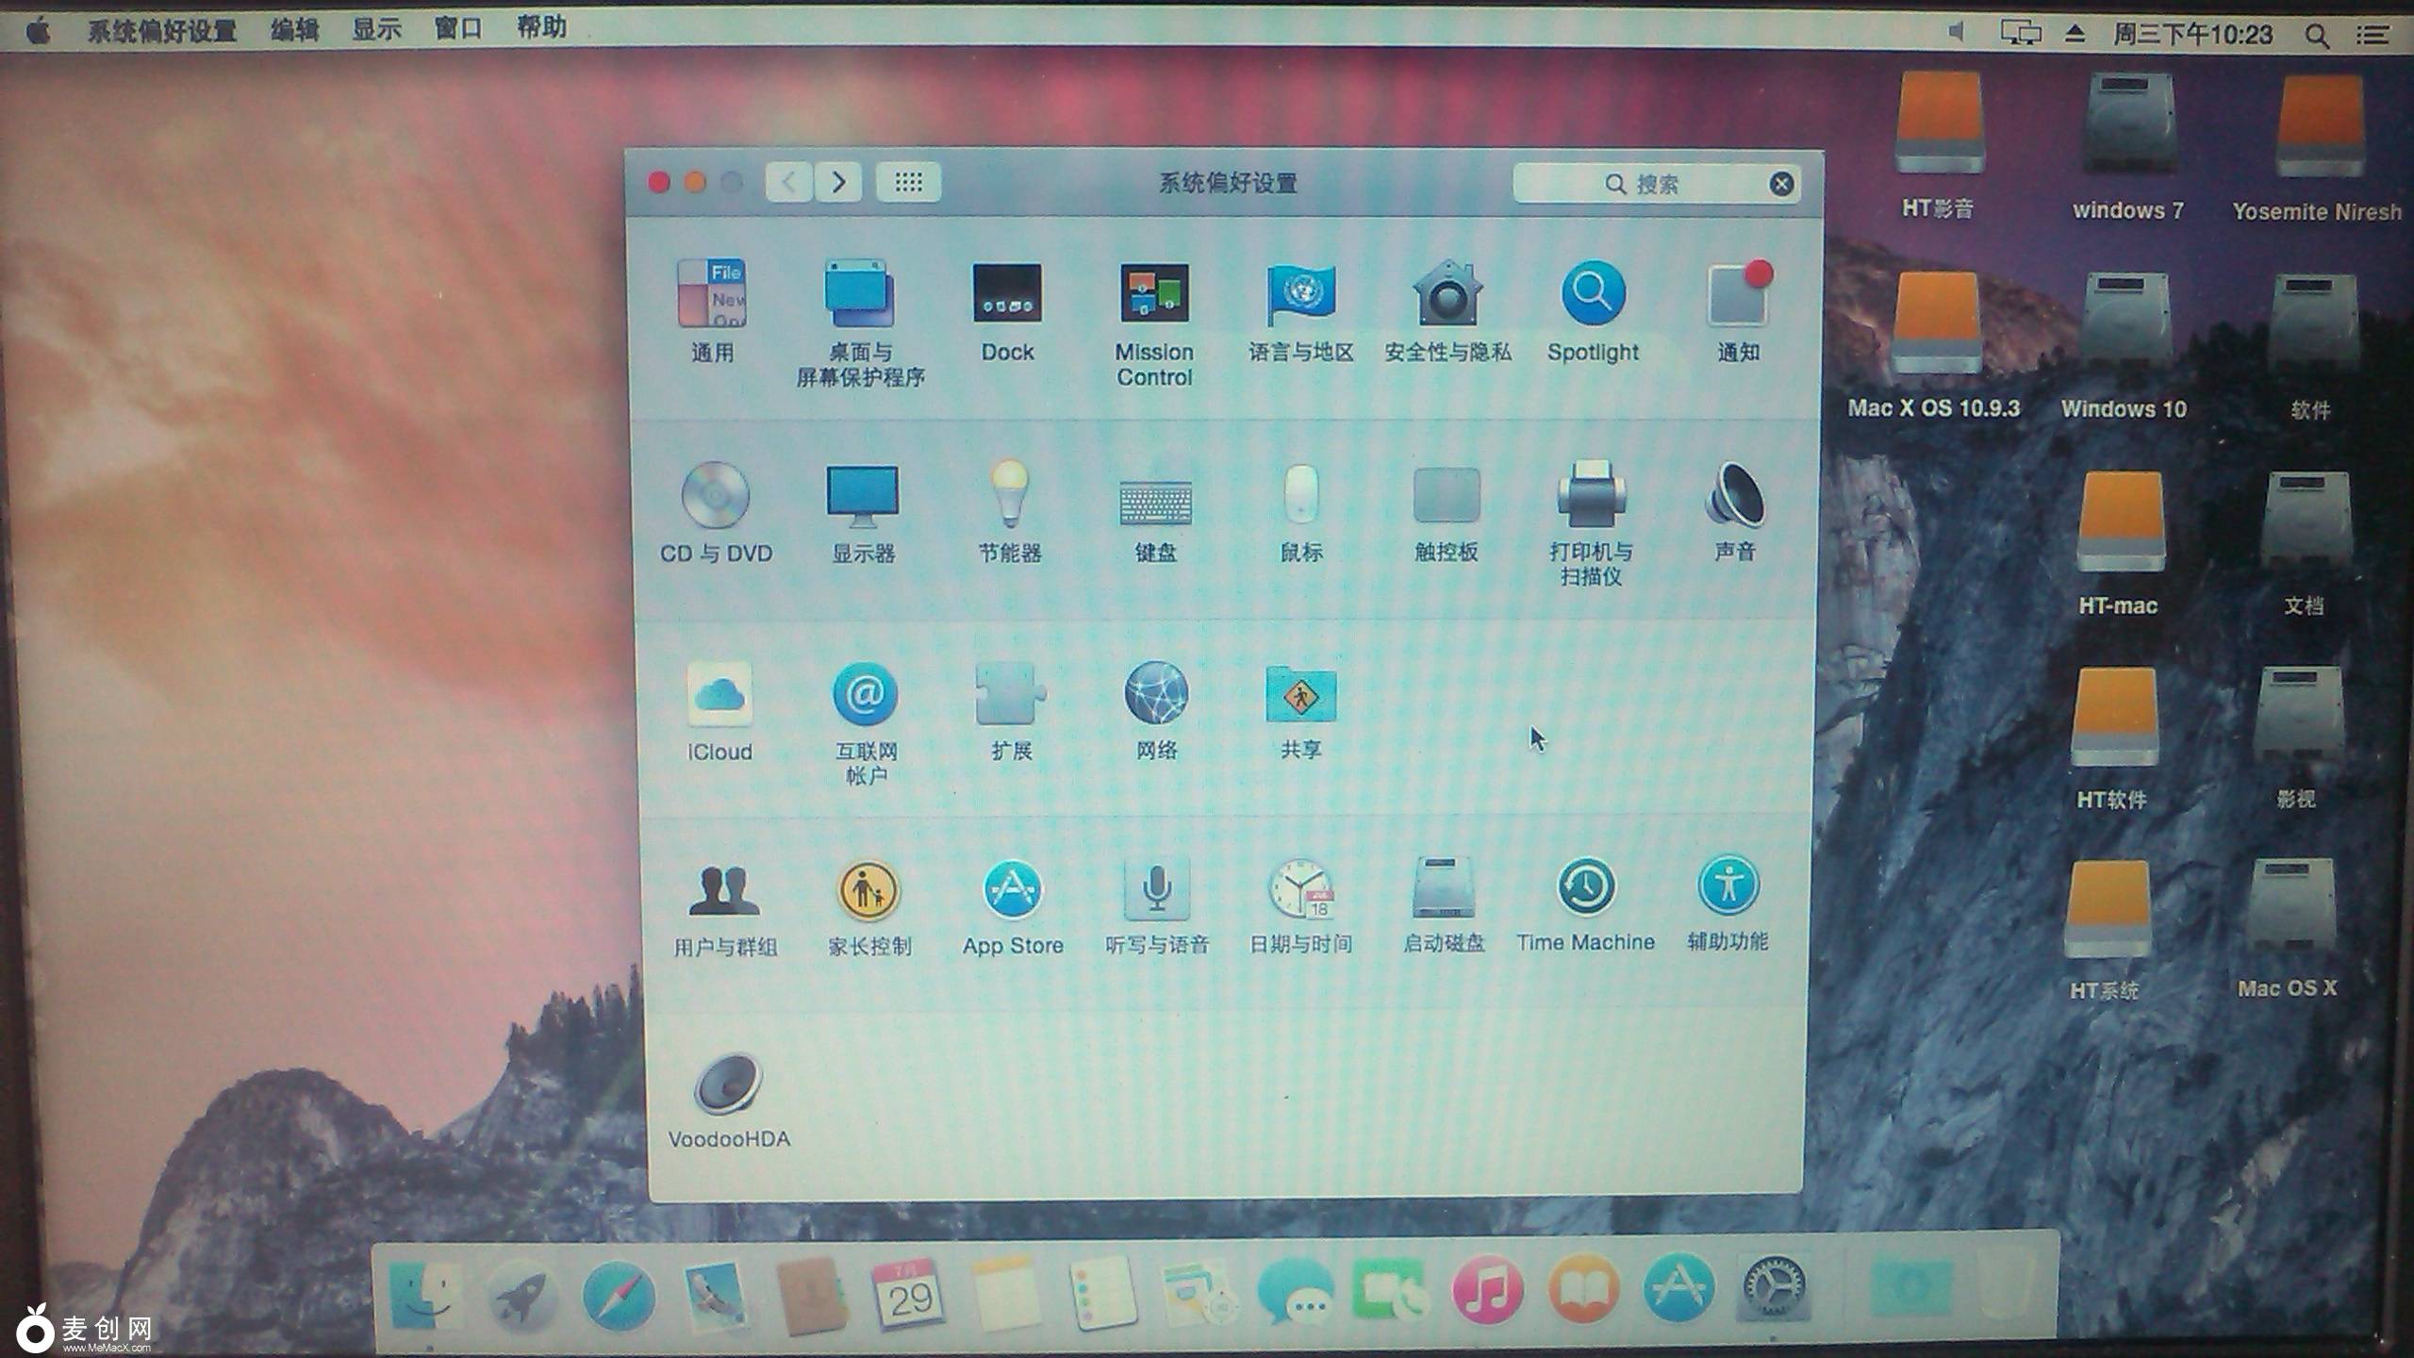Viewport: 2414px width, 1358px height.
Task: Open the iCloud settings pane
Action: [x=719, y=696]
